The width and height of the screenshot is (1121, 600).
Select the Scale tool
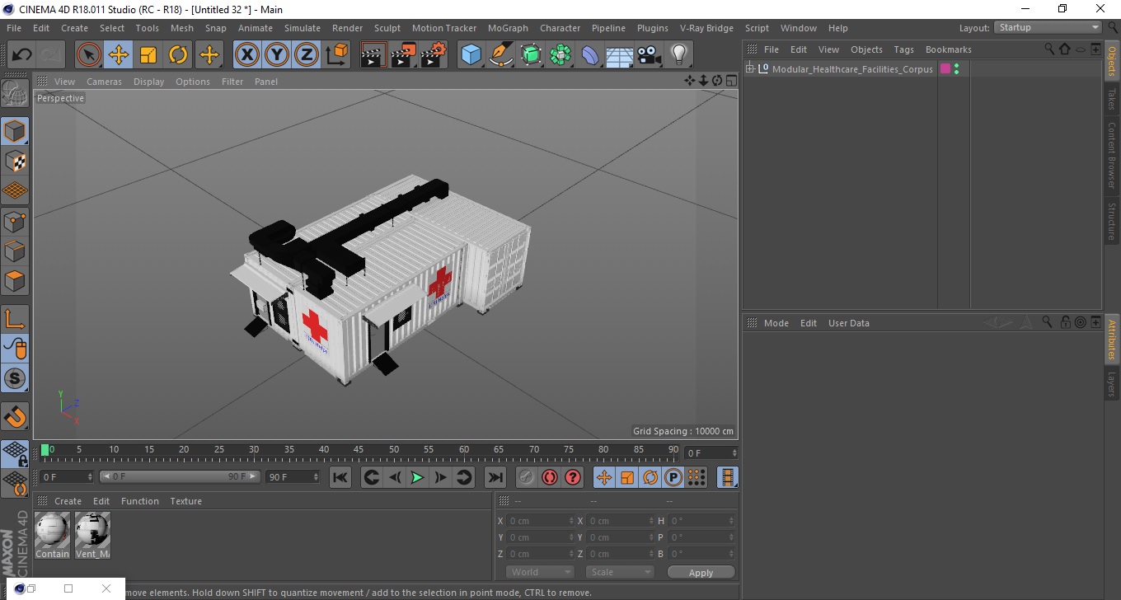pyautogui.click(x=148, y=55)
